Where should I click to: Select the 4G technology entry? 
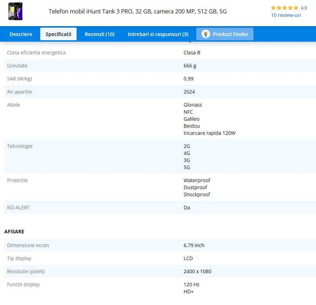point(187,153)
